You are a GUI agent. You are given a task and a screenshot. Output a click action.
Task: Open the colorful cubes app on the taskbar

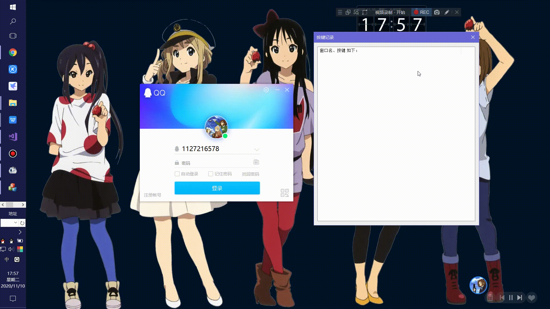pyautogui.click(x=13, y=187)
